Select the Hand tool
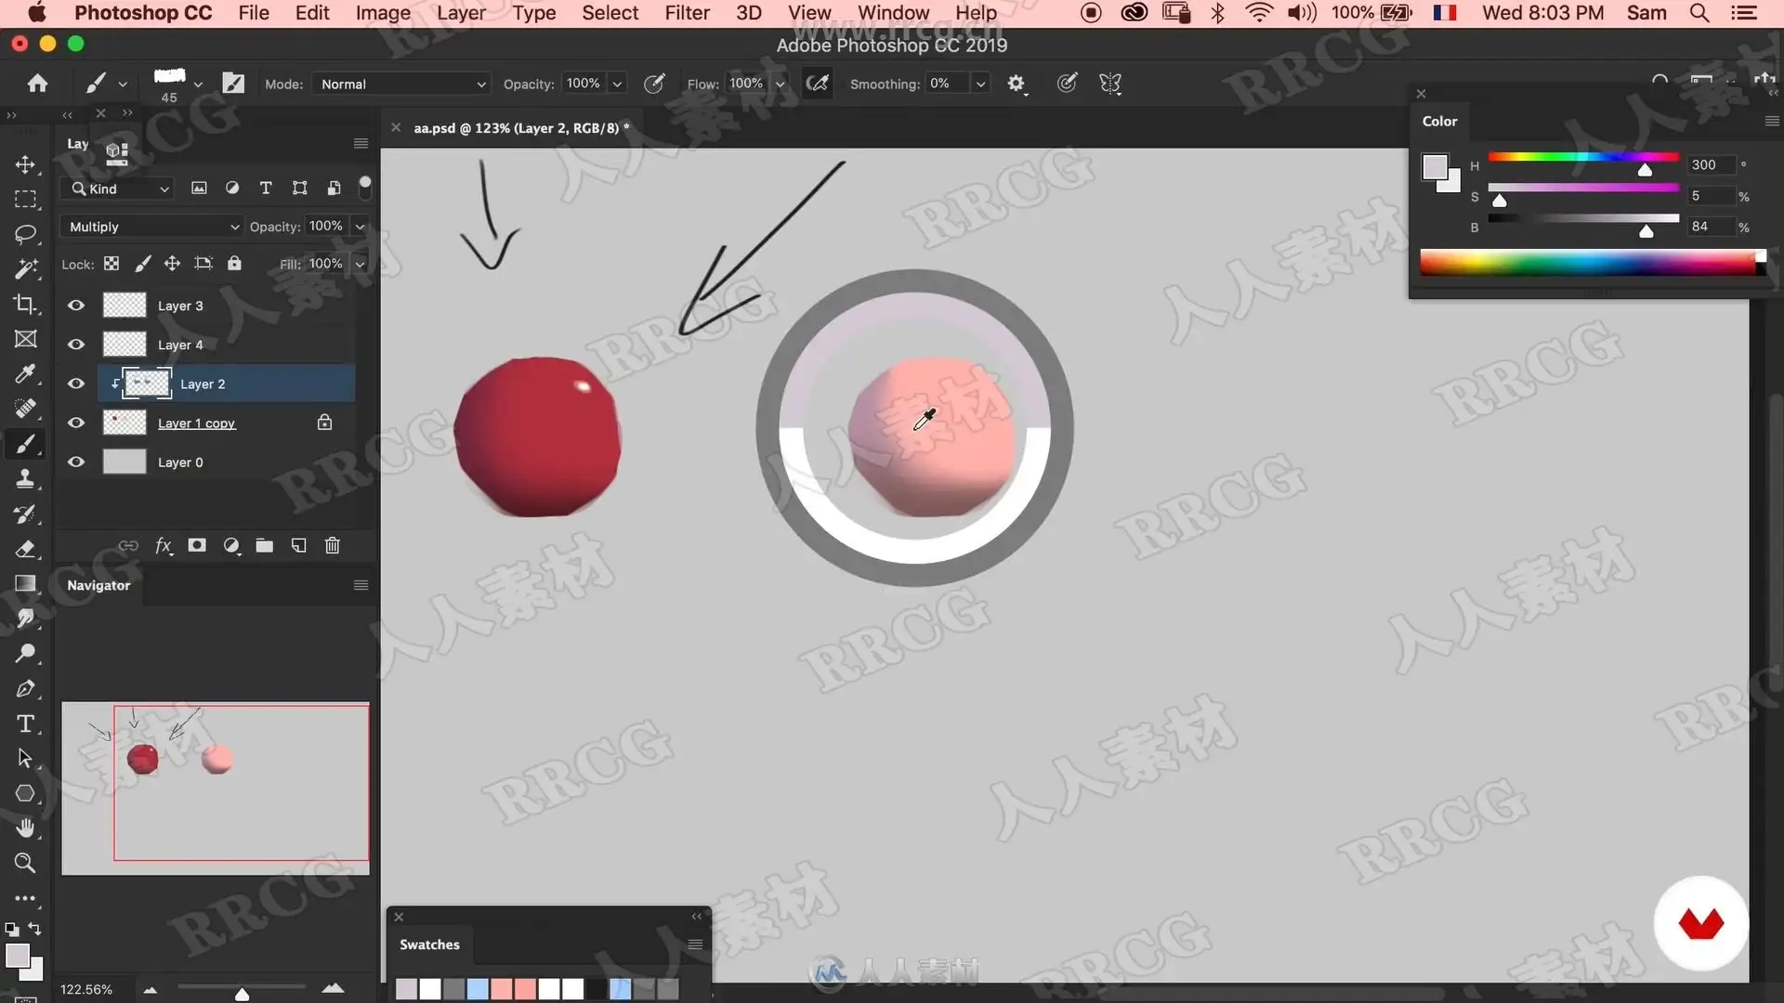This screenshot has width=1784, height=1003. 25,827
